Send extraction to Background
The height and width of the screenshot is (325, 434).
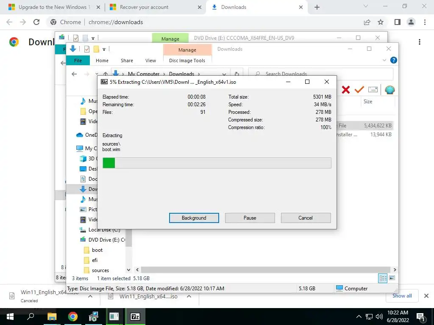(194, 218)
